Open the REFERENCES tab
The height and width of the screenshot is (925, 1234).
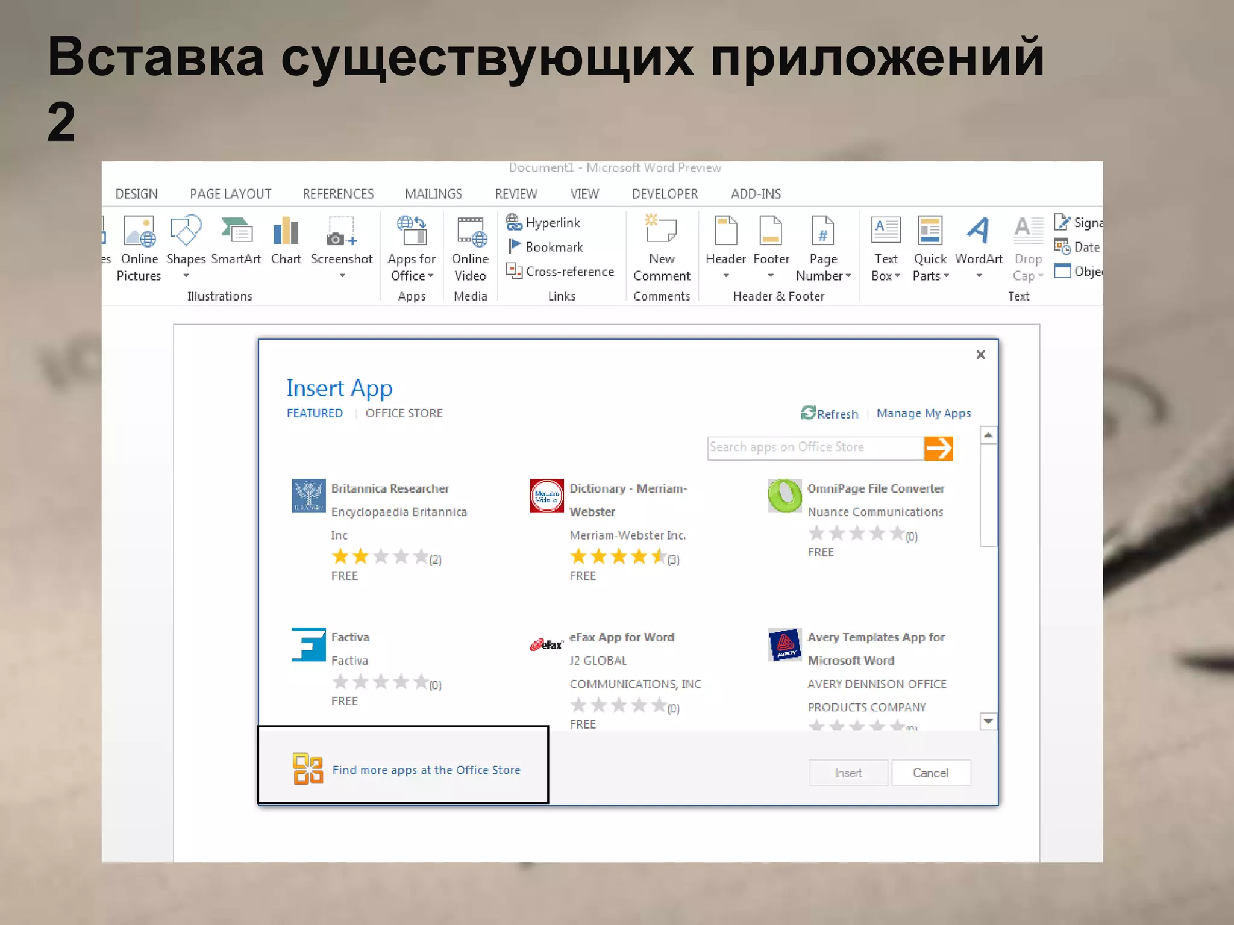tap(338, 194)
